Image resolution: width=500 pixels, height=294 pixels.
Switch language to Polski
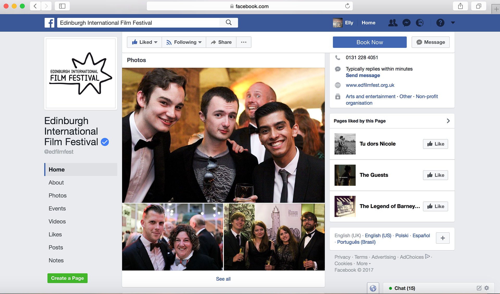point(402,236)
